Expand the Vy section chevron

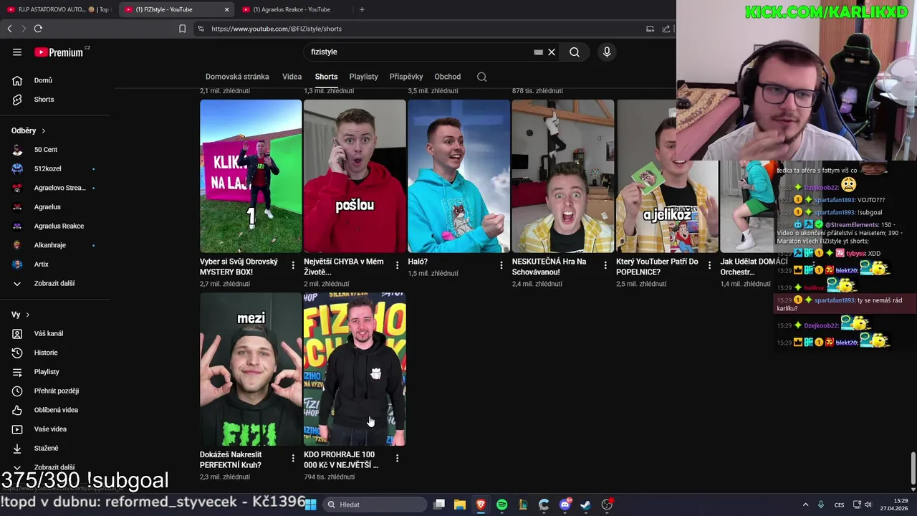28,315
